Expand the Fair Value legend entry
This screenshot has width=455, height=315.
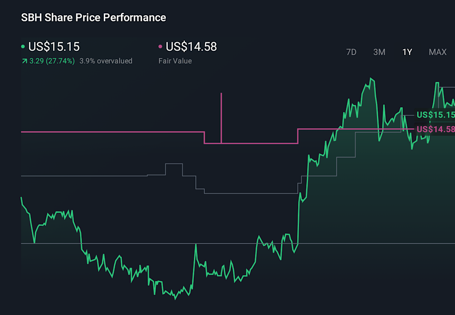click(x=174, y=61)
